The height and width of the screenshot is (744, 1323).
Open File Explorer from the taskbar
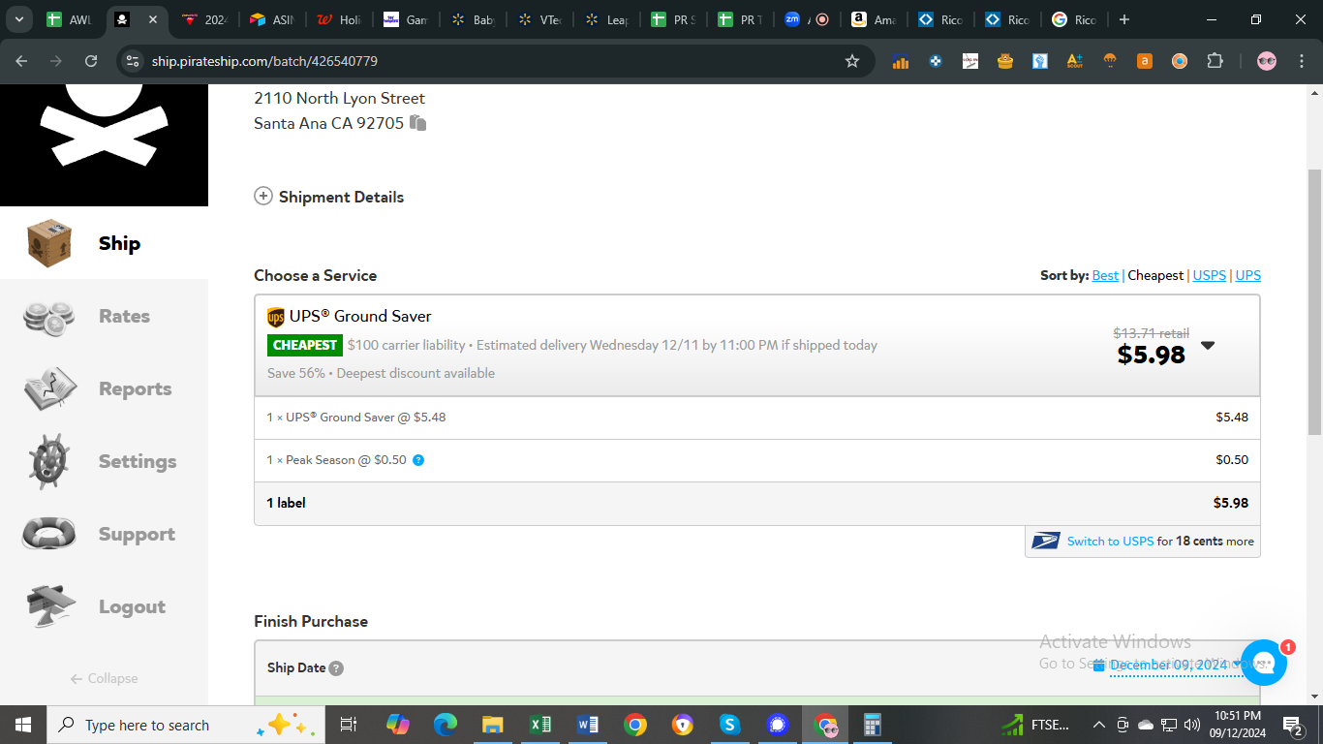[x=493, y=725]
